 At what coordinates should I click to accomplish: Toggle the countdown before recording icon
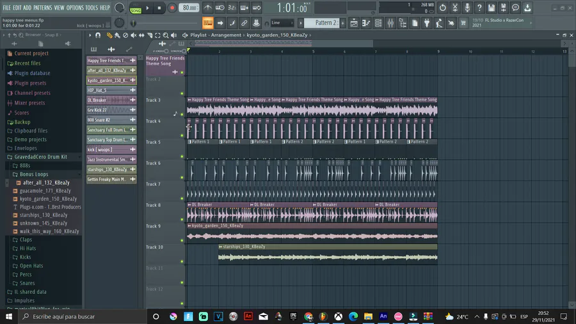[x=232, y=8]
